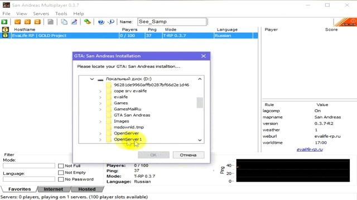Open Settings via the green toolbar icon
Screen dimensions: 357x200
[88, 22]
